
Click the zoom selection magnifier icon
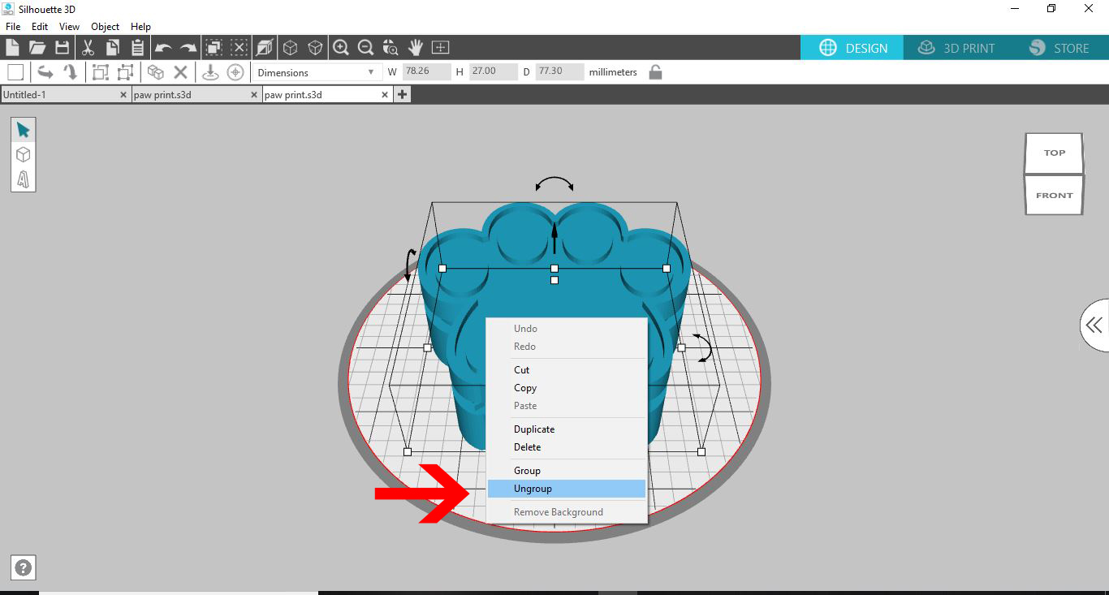click(x=391, y=47)
